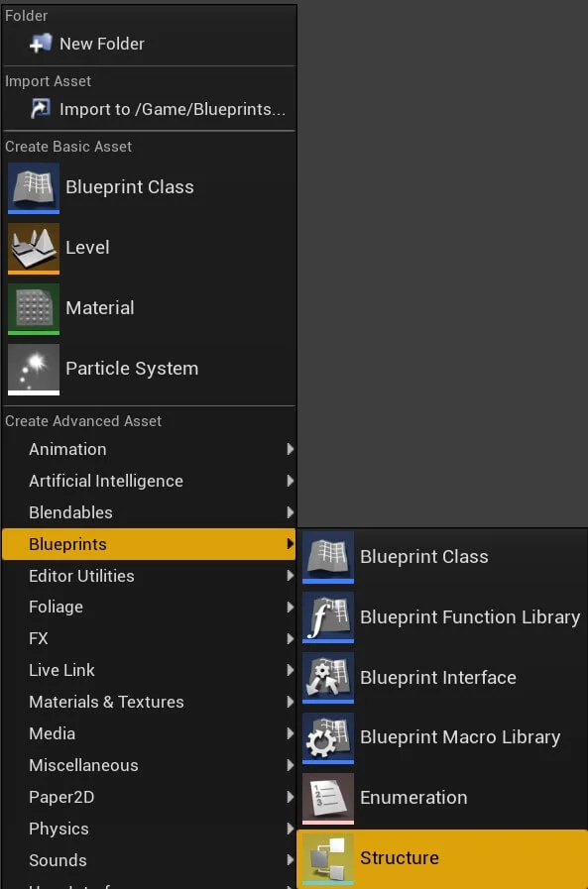Screen dimensions: 588x889
Task: Open the Editor Utilities menu entry
Action: point(149,576)
